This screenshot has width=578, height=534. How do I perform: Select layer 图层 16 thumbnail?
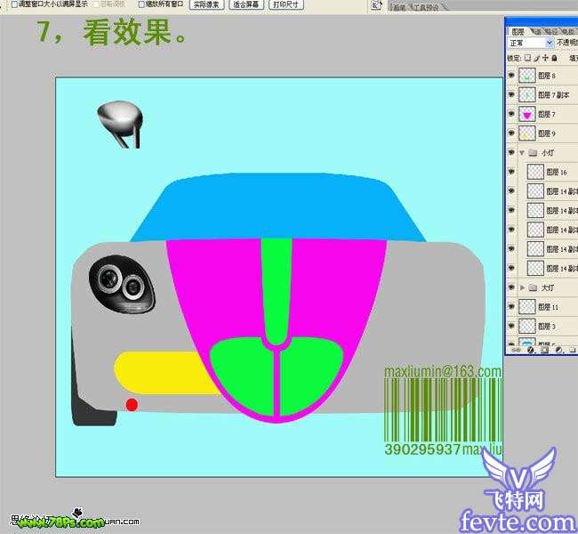(535, 172)
